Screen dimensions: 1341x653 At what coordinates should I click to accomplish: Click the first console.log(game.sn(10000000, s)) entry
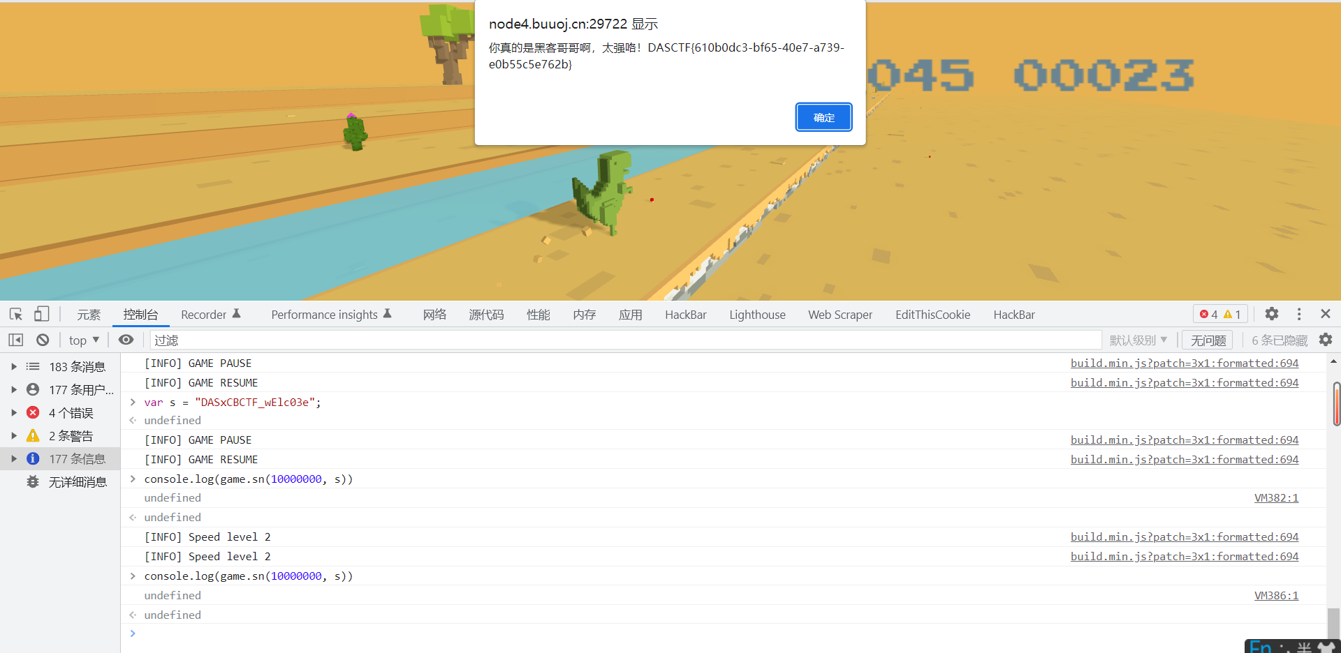click(x=249, y=479)
